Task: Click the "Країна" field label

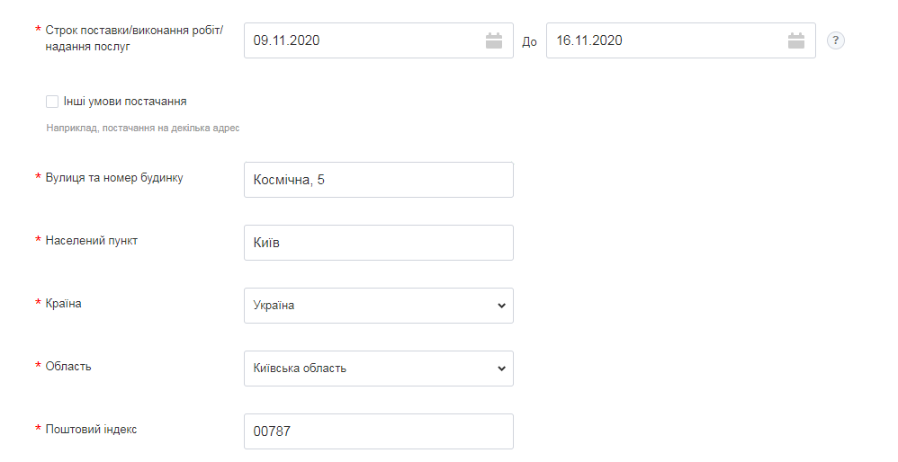Action: click(x=64, y=304)
